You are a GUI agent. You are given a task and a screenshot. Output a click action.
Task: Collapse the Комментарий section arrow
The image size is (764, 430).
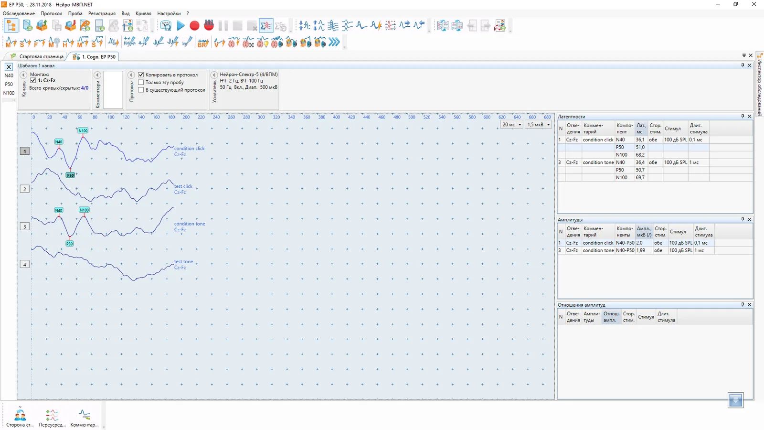pos(97,75)
